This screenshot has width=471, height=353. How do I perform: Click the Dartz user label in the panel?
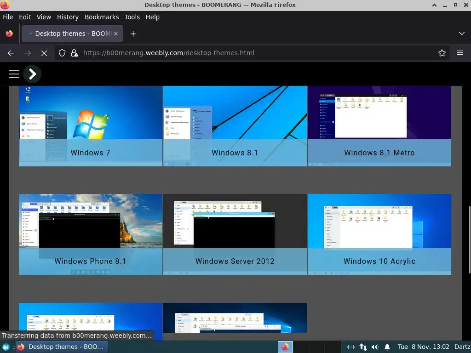pos(462,347)
